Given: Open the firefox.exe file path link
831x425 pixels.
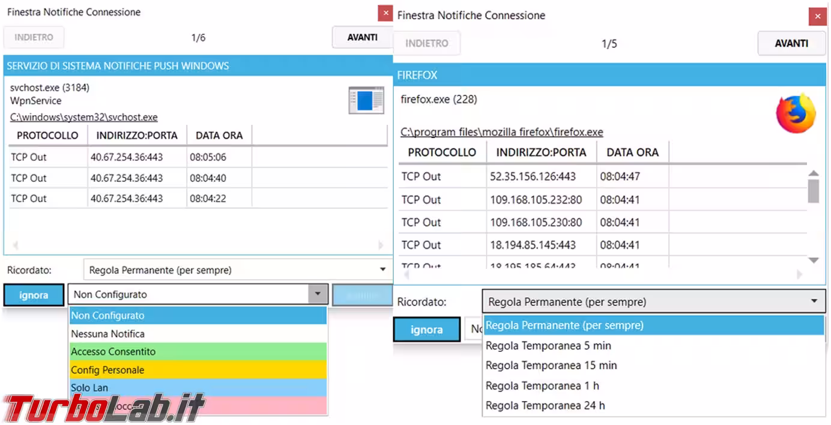Looking at the screenshot, I should [x=501, y=132].
